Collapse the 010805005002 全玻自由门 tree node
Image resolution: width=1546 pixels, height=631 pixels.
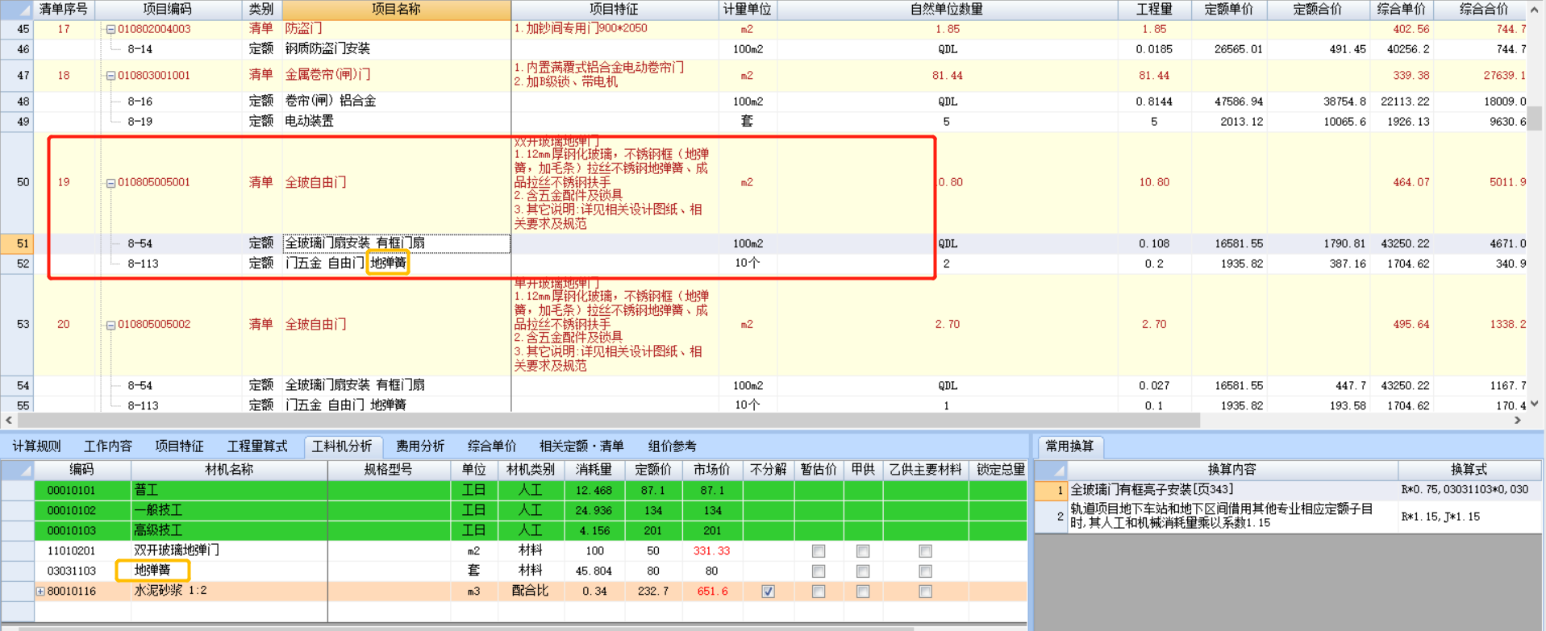coord(110,325)
